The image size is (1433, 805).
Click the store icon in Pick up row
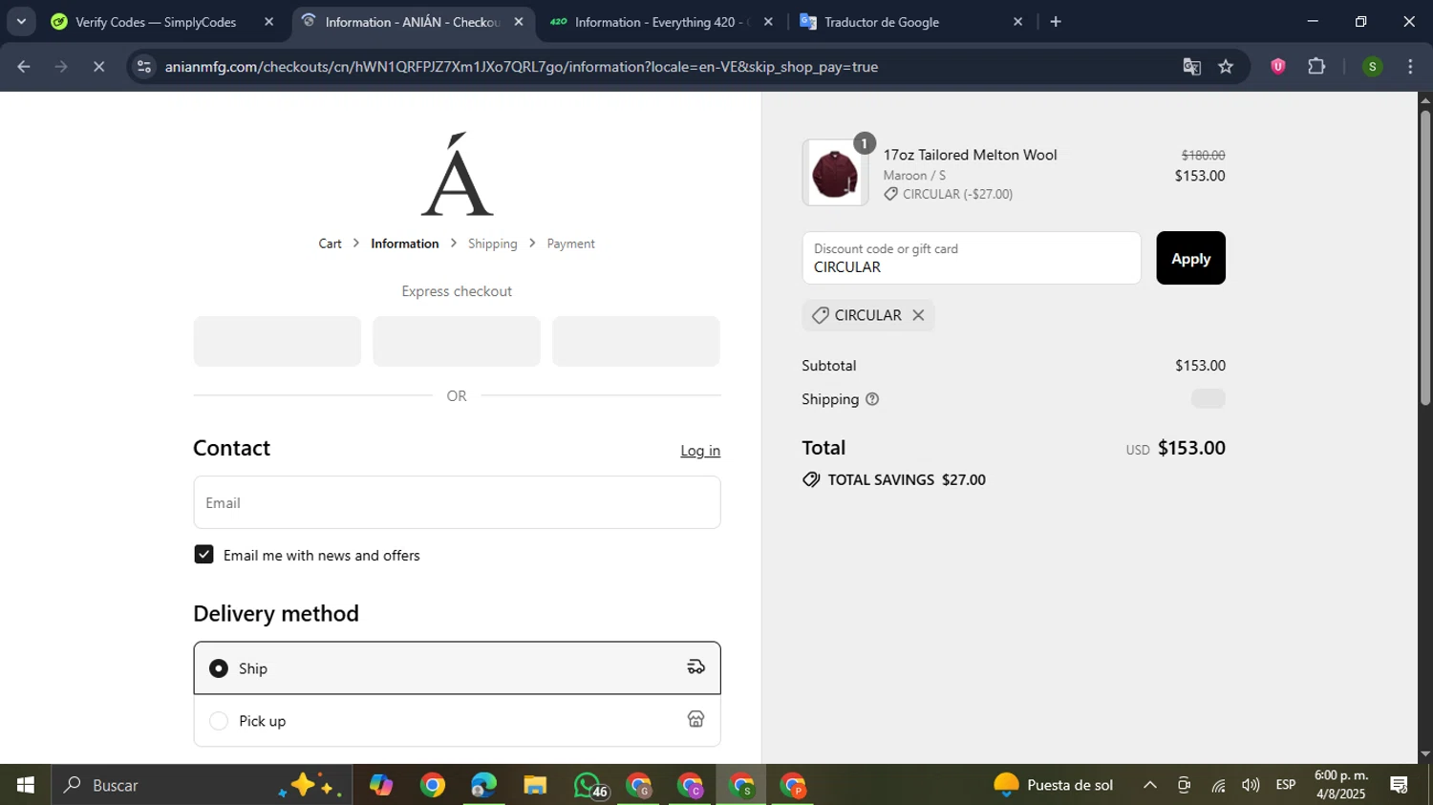tap(695, 720)
